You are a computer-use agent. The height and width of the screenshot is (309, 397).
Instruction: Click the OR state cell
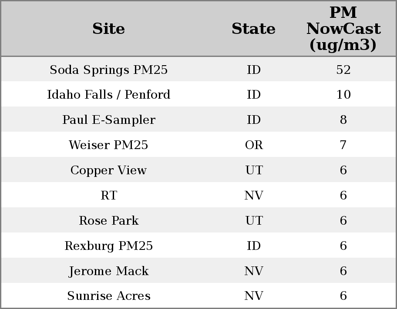(253, 145)
